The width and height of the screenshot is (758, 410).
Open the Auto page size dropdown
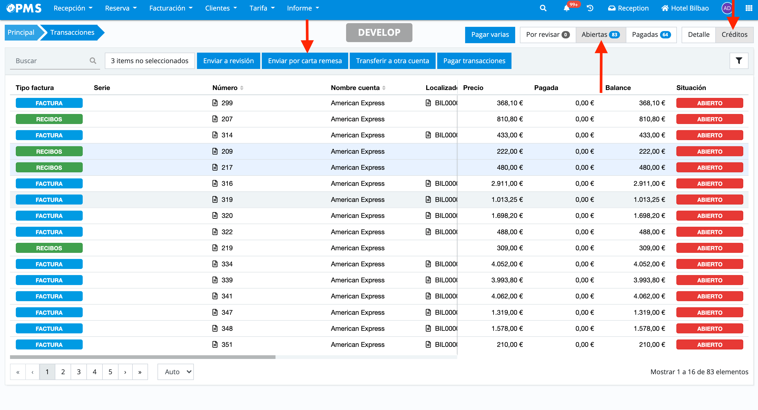175,372
